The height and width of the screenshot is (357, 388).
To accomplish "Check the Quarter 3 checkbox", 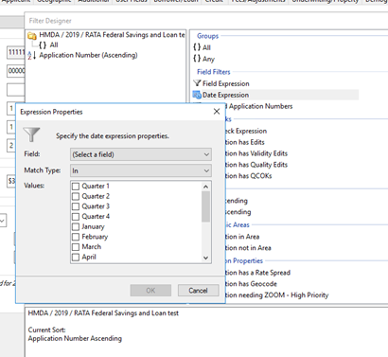I will [76, 206].
